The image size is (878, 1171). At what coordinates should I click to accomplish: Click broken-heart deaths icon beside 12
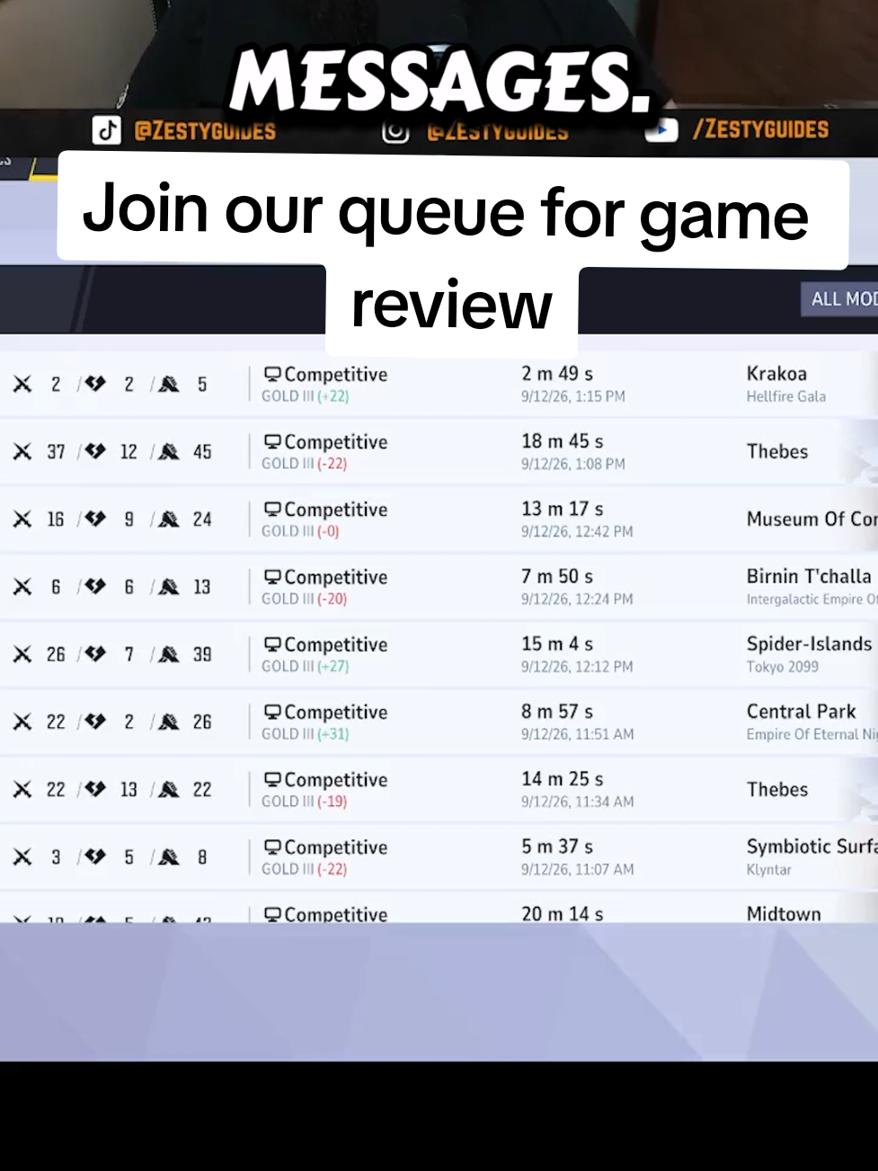tap(95, 452)
